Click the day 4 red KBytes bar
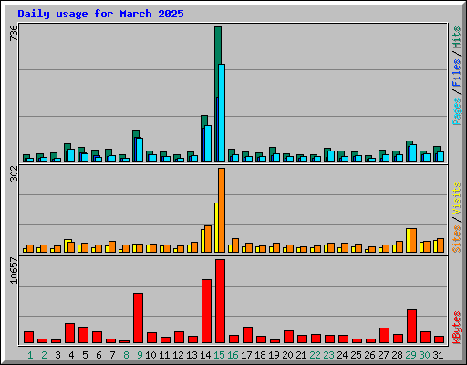 point(69,333)
